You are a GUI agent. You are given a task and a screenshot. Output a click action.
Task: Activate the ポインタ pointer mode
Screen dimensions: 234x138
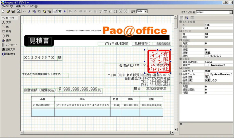pyautogui.click(x=8, y=18)
